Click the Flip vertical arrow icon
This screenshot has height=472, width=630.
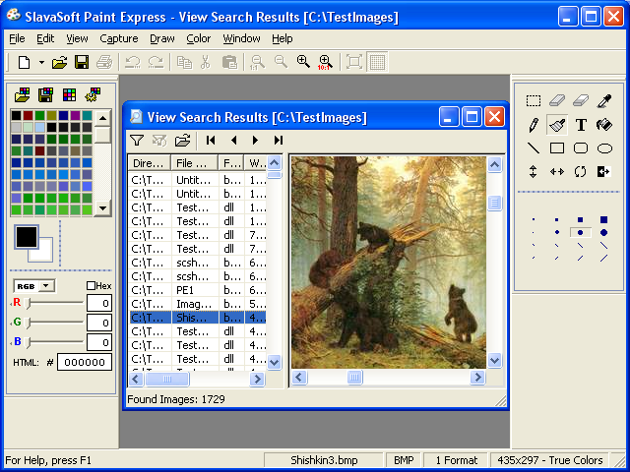point(534,172)
